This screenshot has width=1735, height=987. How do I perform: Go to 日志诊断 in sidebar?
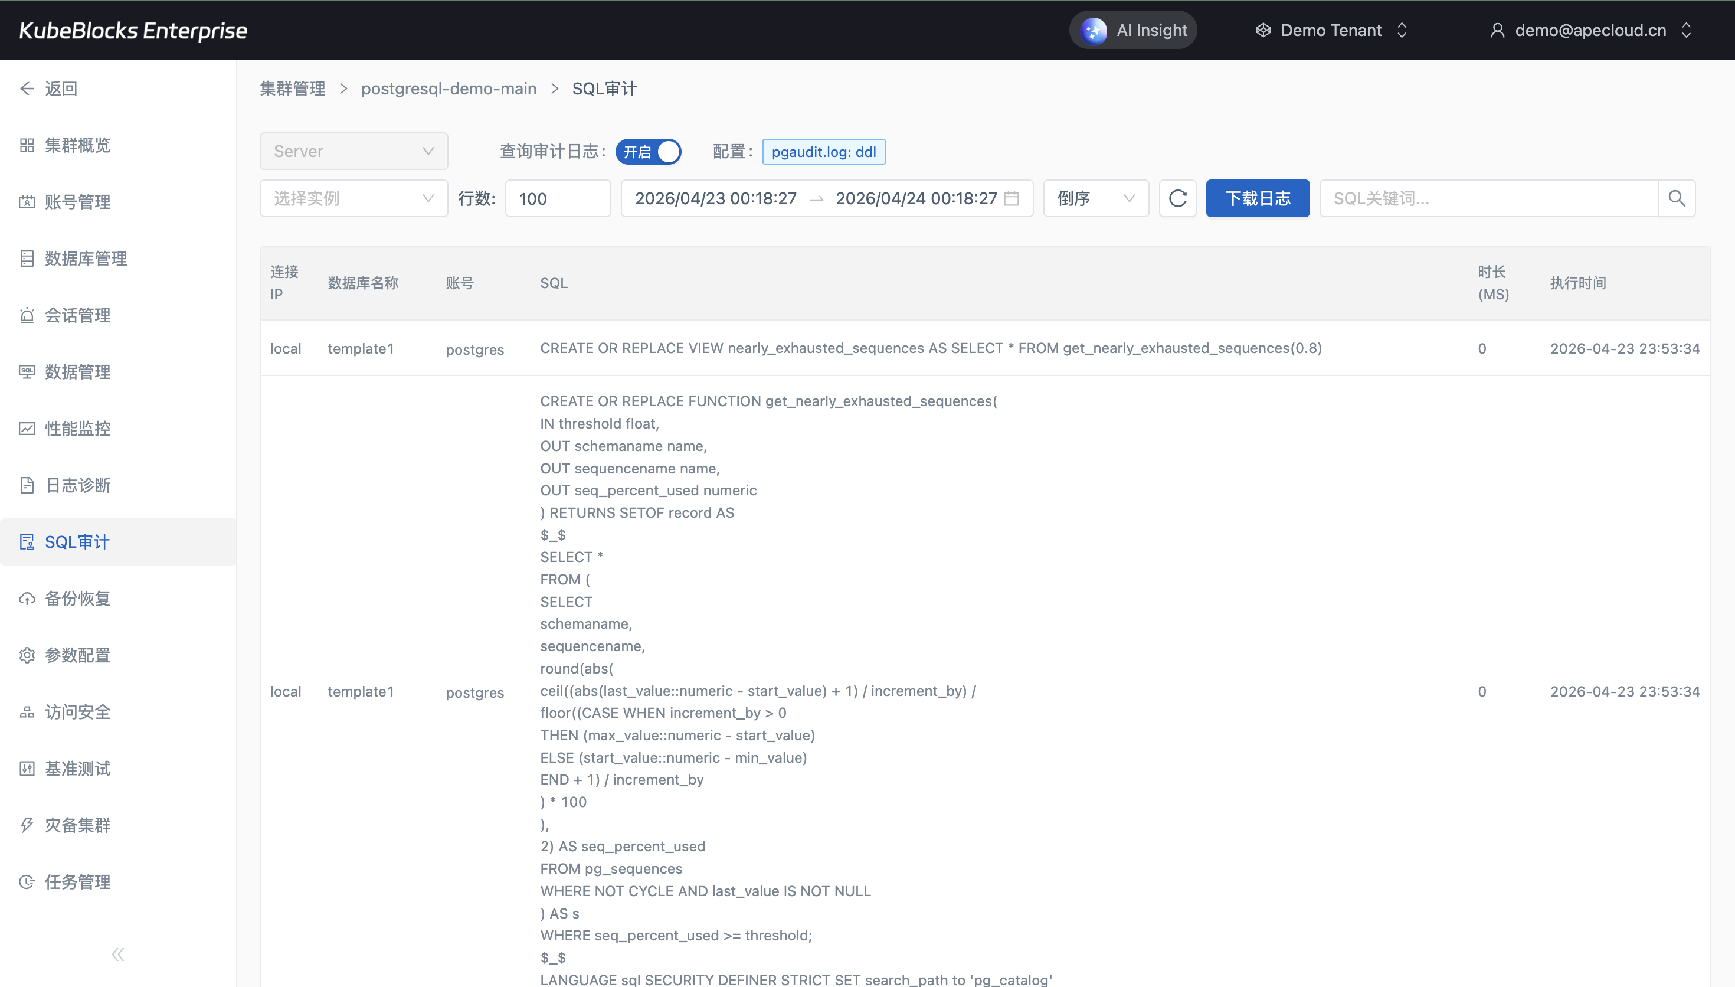click(x=77, y=485)
